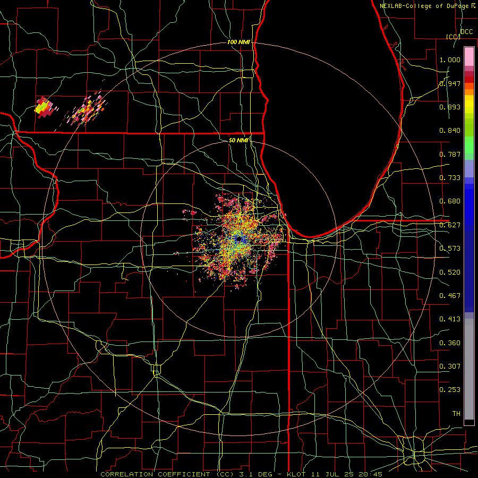Select the 0.360 scale value
The width and height of the screenshot is (478, 478).
point(450,343)
